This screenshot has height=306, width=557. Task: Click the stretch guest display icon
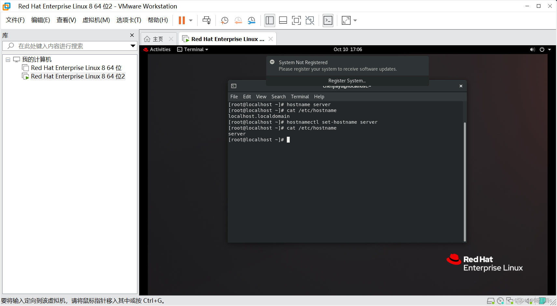pyautogui.click(x=346, y=20)
